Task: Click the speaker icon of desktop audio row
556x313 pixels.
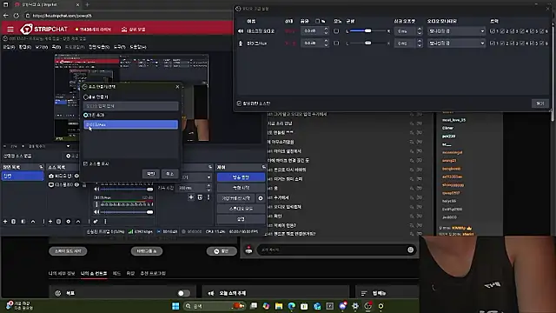Action: (241, 31)
